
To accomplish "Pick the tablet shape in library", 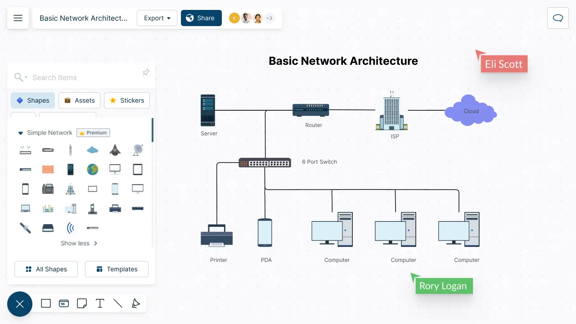I will coord(138,170).
